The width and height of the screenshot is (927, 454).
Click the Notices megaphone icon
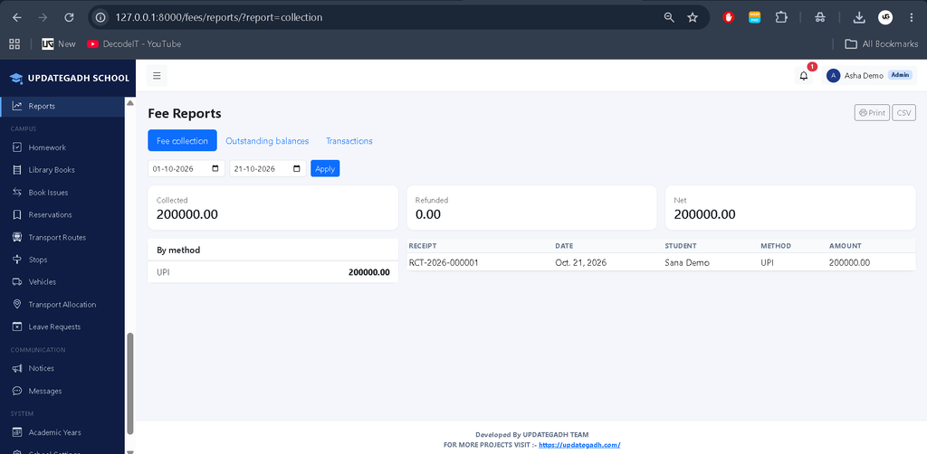click(17, 368)
